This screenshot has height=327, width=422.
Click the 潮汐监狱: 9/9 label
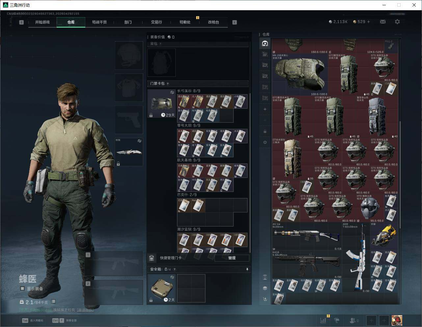point(189,229)
